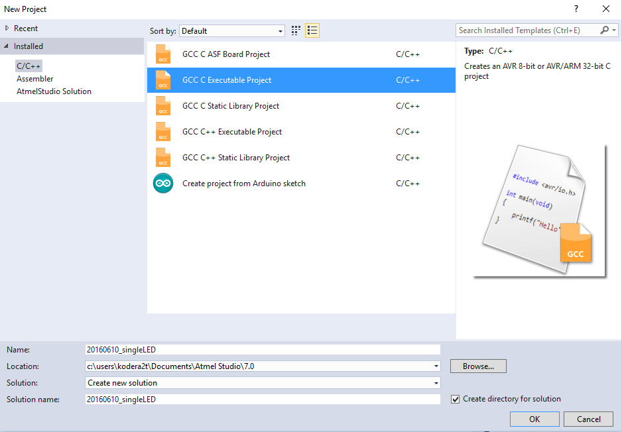The width and height of the screenshot is (622, 432).
Task: Select the C/C++ template category
Action: pyautogui.click(x=29, y=66)
